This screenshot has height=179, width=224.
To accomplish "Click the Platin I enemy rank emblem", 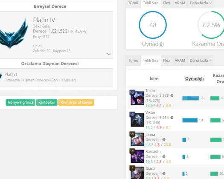I will pos(1,76).
